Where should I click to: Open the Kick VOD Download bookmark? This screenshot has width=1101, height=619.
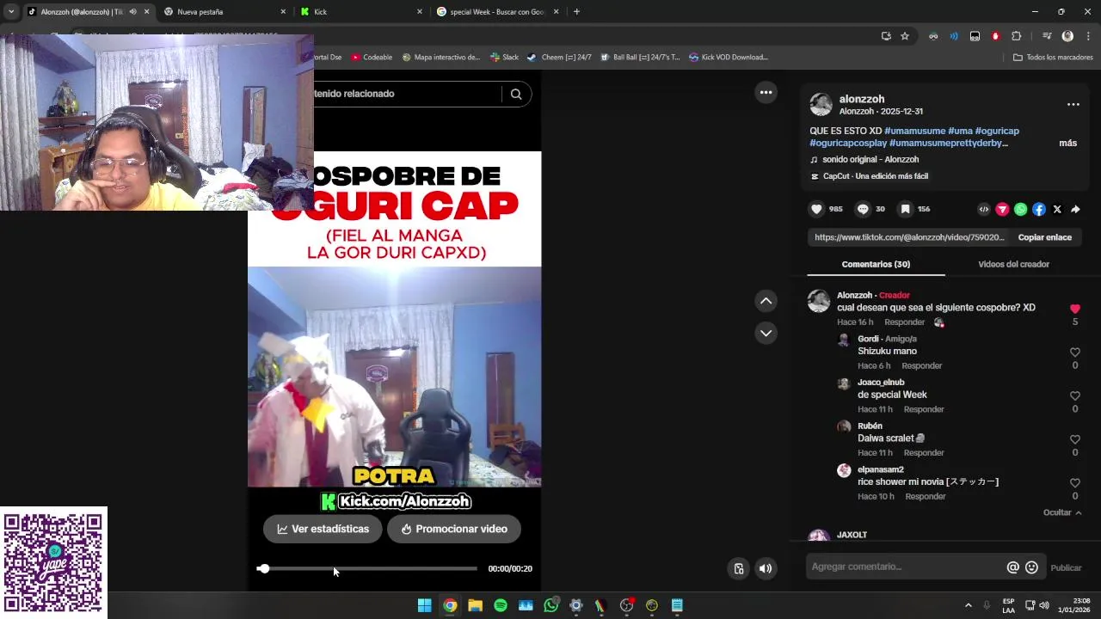(x=728, y=58)
